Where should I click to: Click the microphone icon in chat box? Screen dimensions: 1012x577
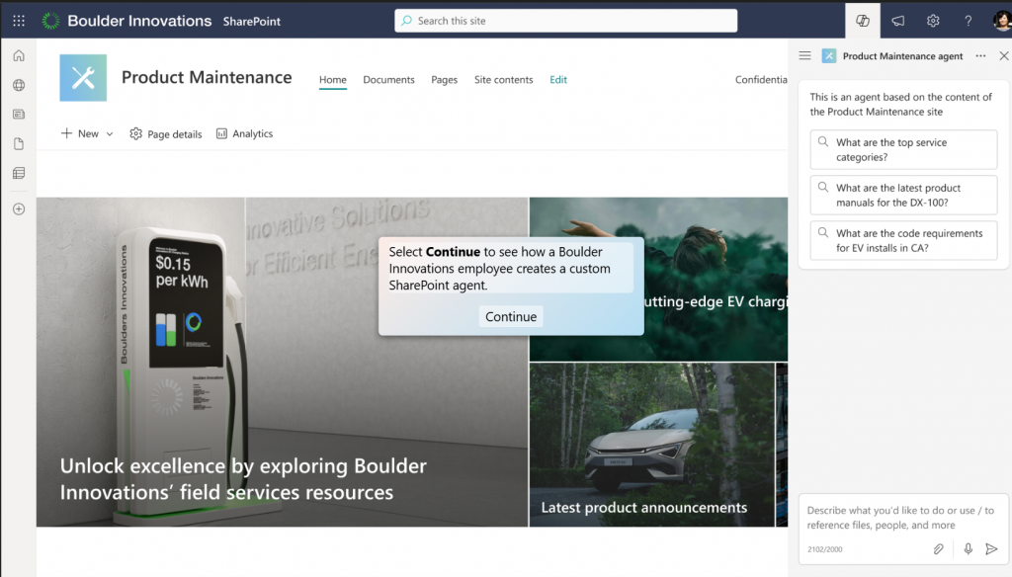coord(969,548)
